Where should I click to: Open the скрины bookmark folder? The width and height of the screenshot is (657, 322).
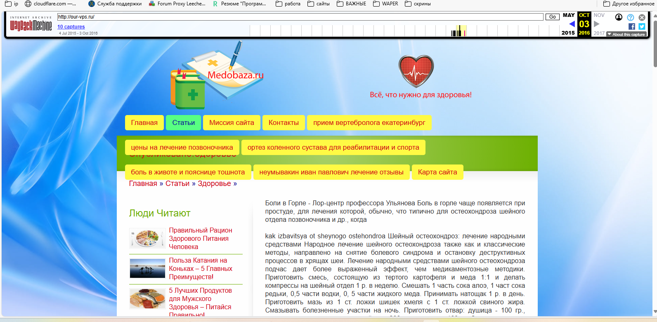pyautogui.click(x=418, y=4)
